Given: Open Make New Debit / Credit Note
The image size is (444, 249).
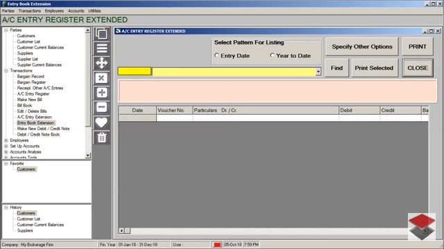Looking at the screenshot, I should point(43,129).
